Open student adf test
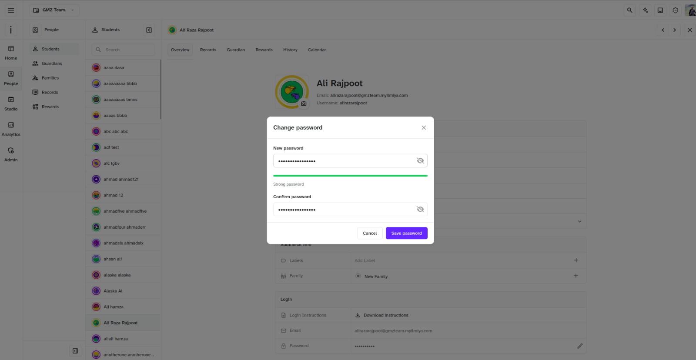696x360 pixels. (x=123, y=147)
